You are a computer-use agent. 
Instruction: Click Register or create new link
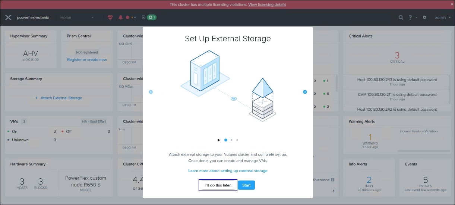click(87, 60)
